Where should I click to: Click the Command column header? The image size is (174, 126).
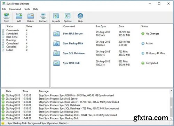point(69,26)
